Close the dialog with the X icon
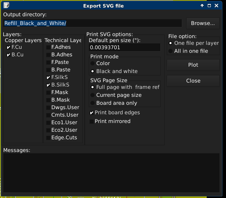The image size is (226, 198). click(216, 6)
